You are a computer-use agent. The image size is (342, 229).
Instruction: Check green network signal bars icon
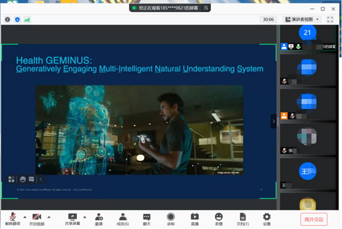pyautogui.click(x=27, y=20)
